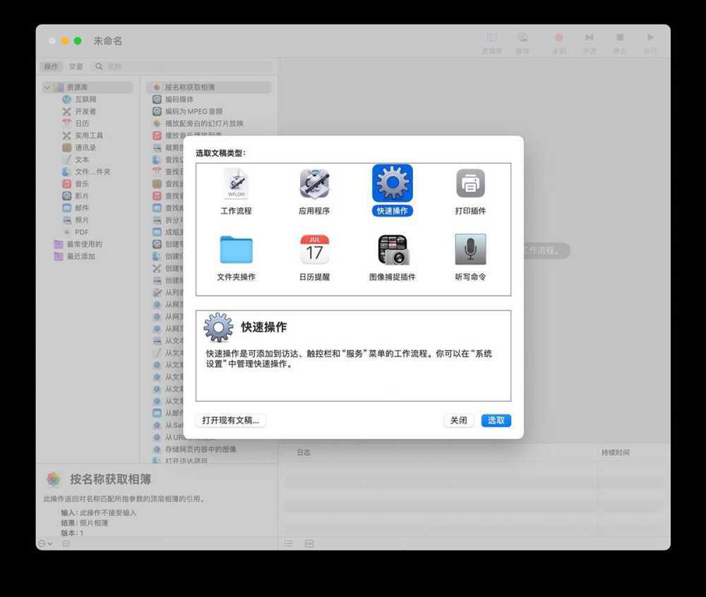Switch to the 变量 tab
Image resolution: width=706 pixels, height=597 pixels.
point(76,66)
